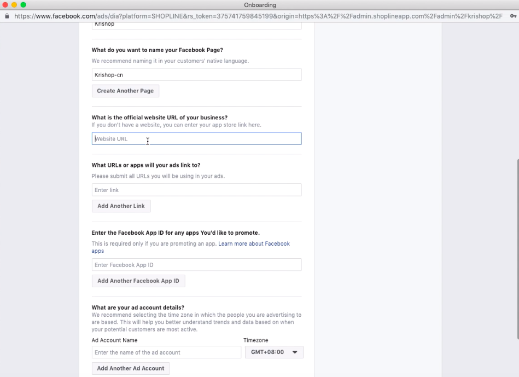Click the key icon in address bar
Screen dimensions: 519x377
click(x=514, y=16)
